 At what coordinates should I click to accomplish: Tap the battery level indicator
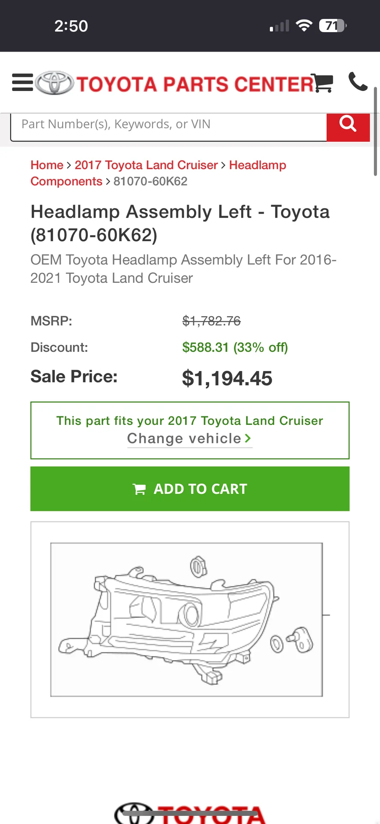(332, 26)
